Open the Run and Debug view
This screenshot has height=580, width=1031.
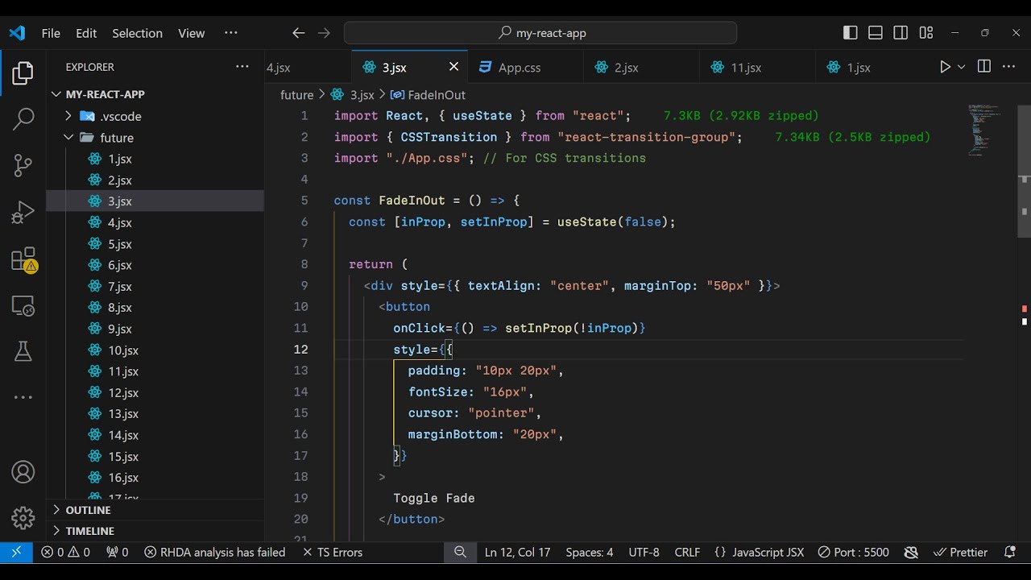(x=23, y=213)
